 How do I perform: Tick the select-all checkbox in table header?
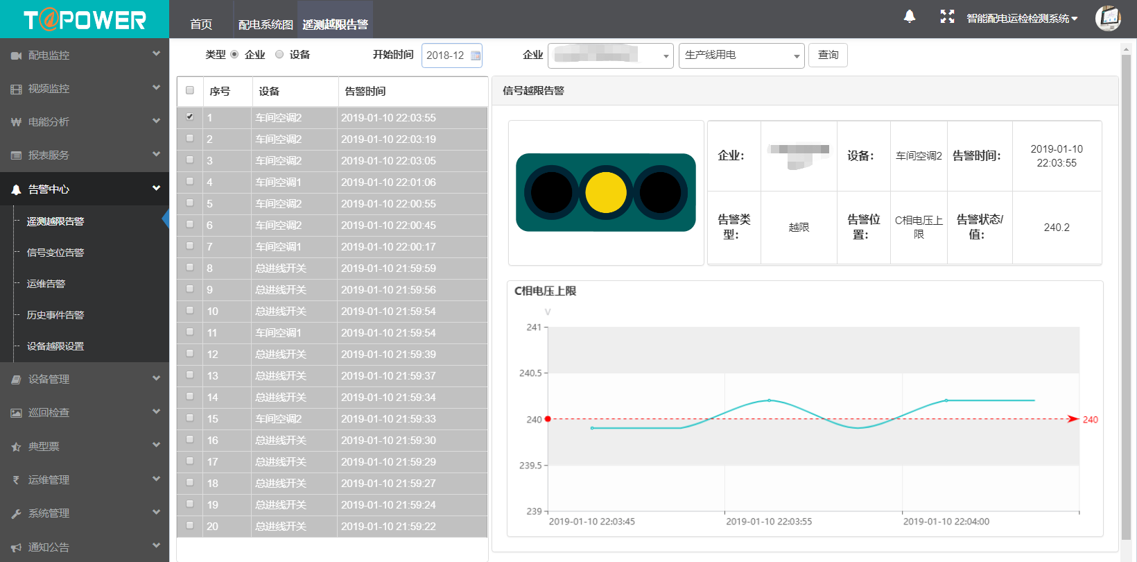190,90
